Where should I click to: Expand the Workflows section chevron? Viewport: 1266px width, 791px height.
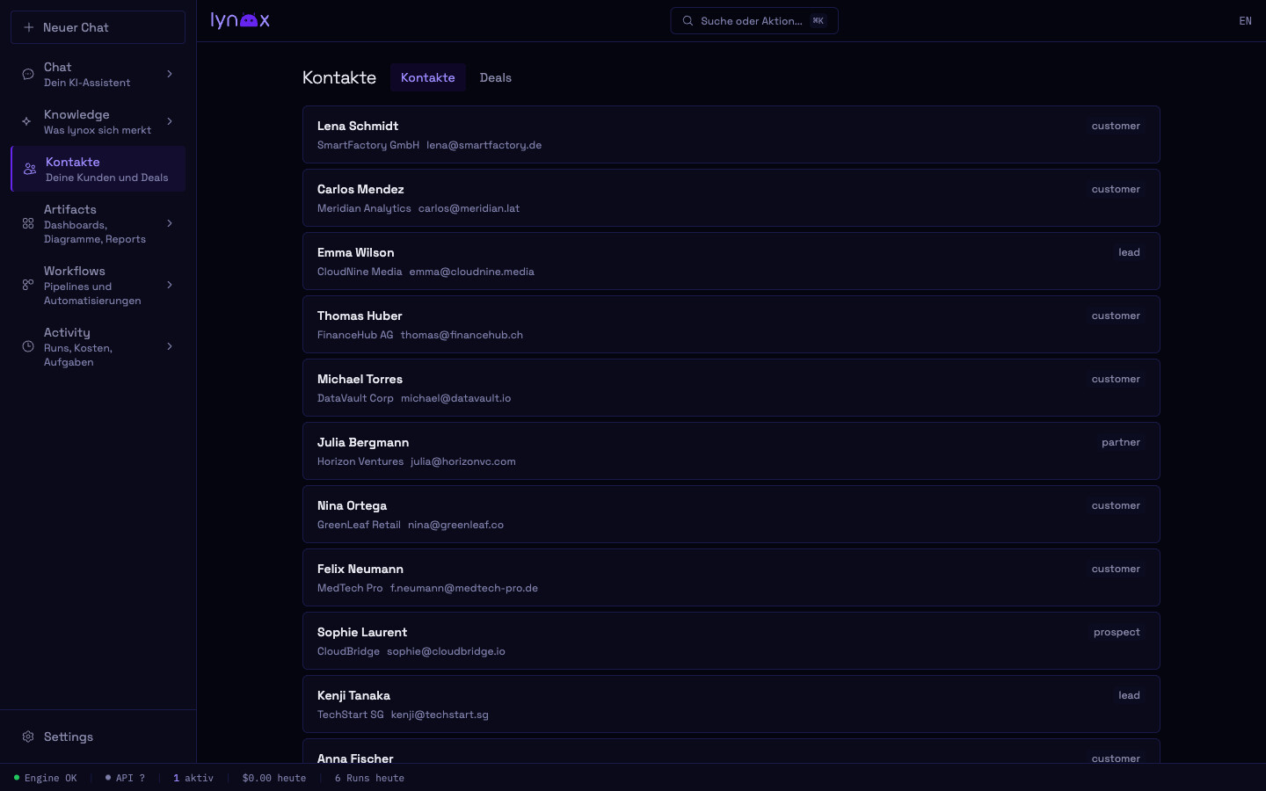point(170,285)
